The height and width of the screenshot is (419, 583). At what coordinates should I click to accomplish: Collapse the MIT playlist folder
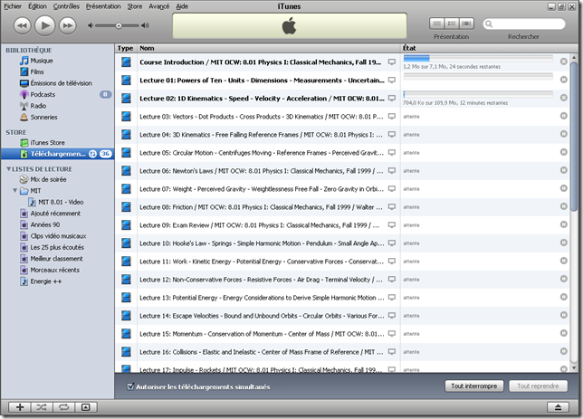pos(14,191)
